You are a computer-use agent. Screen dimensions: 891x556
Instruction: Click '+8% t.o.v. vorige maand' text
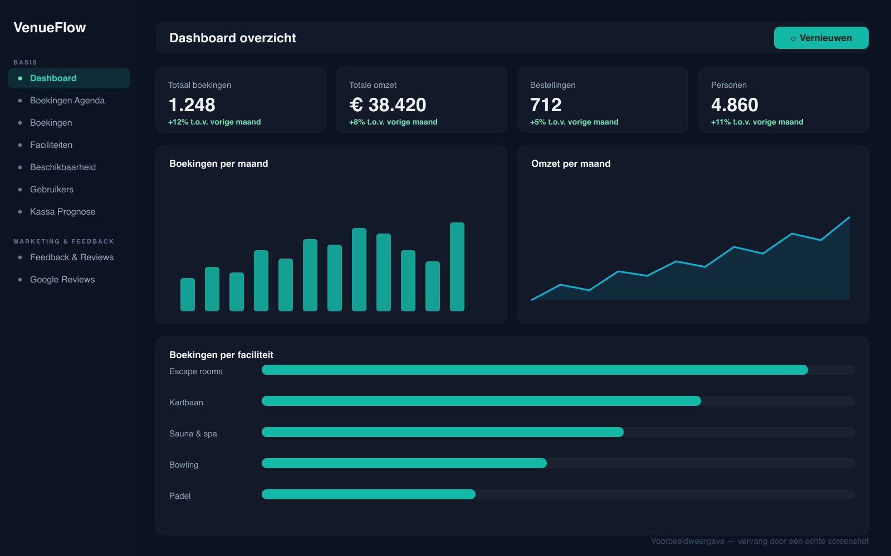click(393, 122)
